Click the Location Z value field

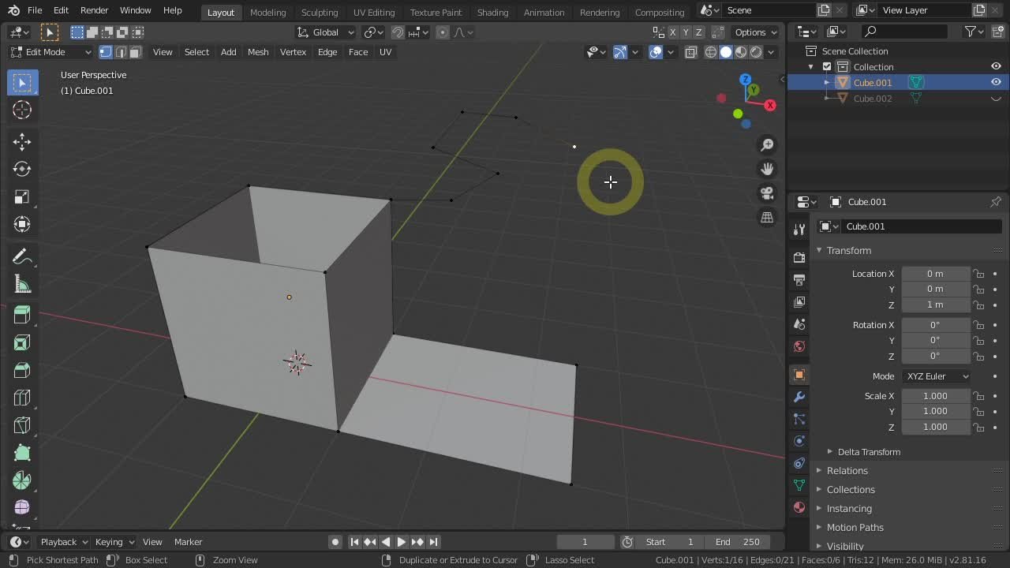coord(935,305)
